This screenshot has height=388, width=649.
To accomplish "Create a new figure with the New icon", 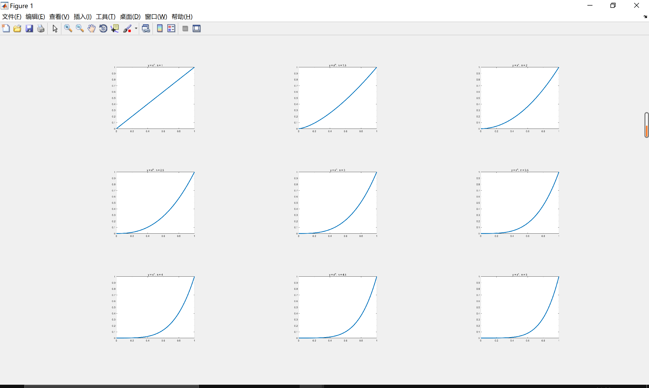I will click(6, 29).
